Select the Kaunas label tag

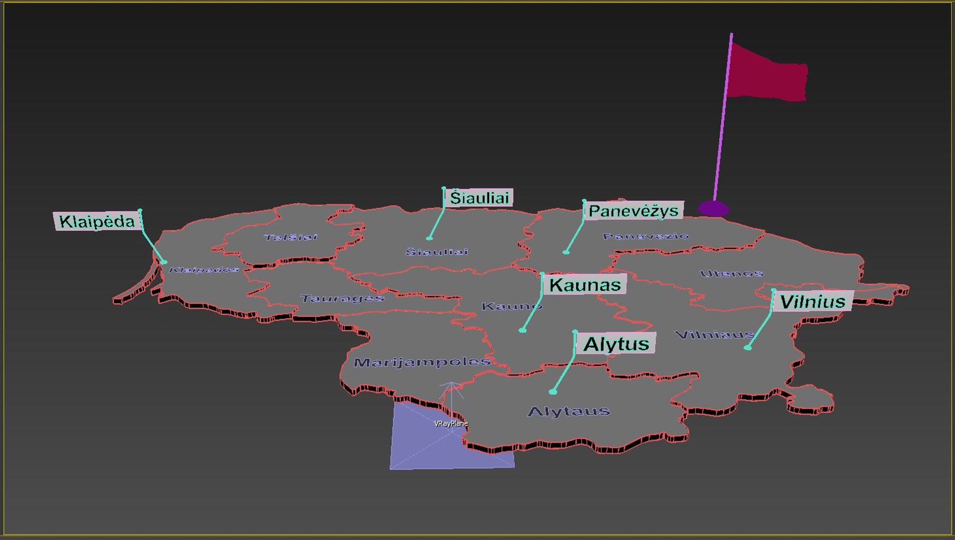pos(585,284)
